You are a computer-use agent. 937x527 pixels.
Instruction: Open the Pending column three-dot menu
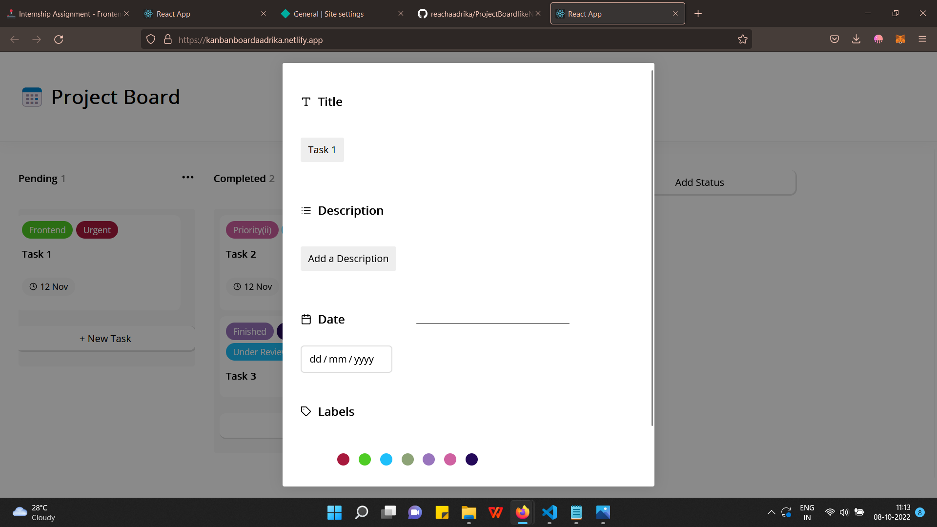click(x=187, y=178)
